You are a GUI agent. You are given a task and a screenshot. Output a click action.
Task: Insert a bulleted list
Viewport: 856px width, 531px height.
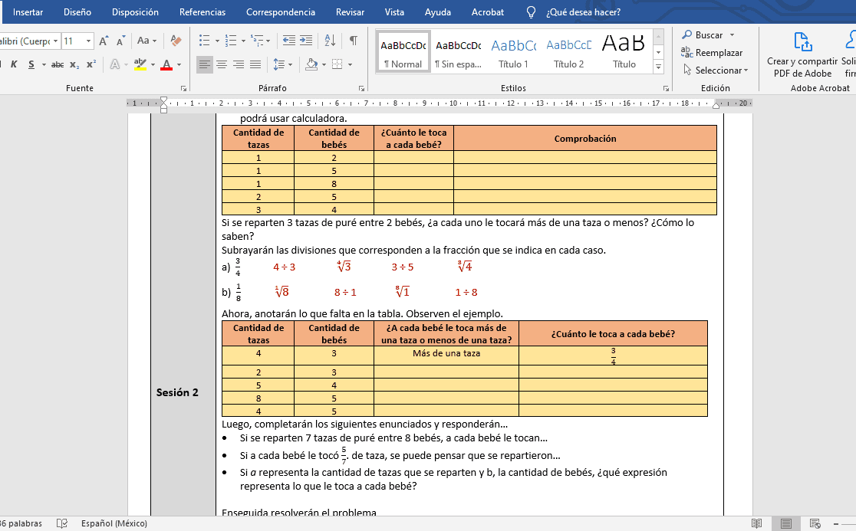[x=204, y=41]
